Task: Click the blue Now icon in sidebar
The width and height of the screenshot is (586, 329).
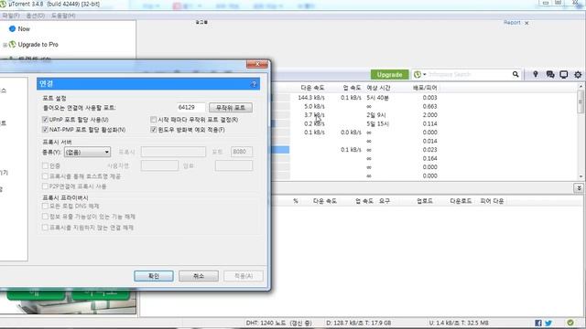Action: click(x=12, y=28)
